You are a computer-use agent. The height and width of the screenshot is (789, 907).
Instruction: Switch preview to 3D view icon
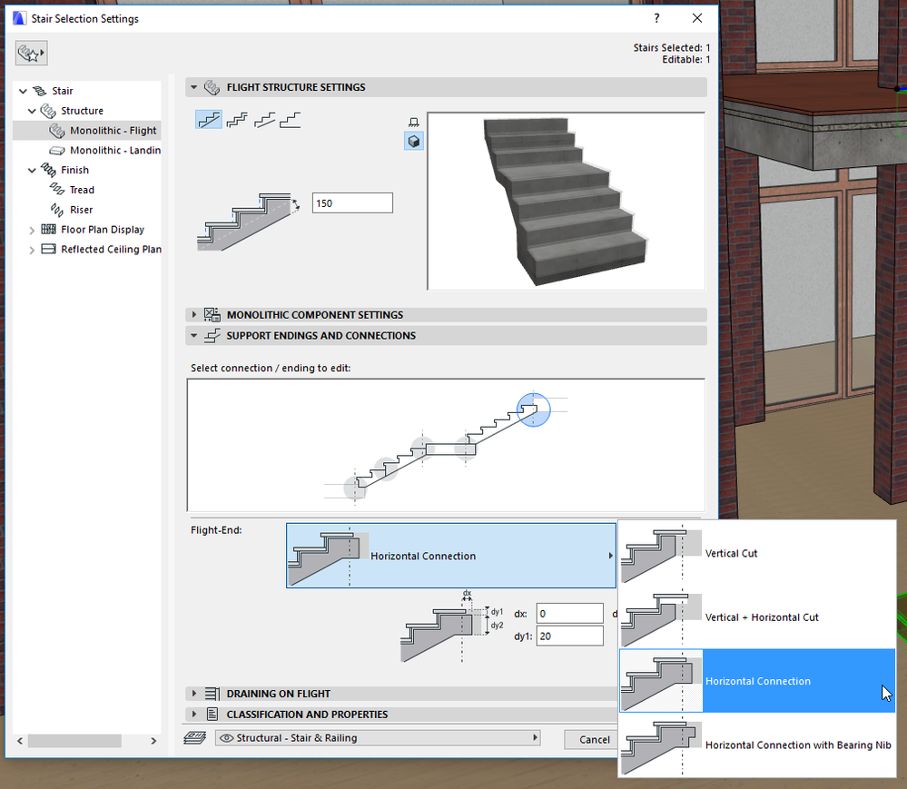(414, 141)
